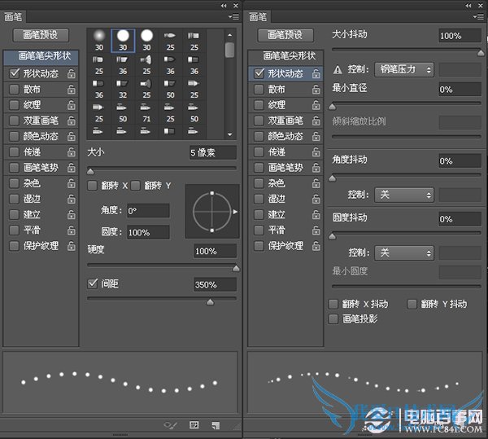Click lock icon beside 建立 in right panel

pos(316,215)
